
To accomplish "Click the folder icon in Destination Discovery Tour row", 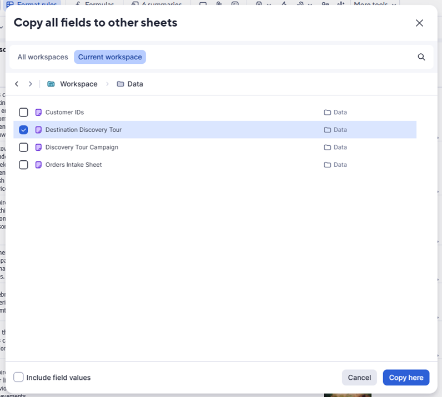I will [x=327, y=130].
